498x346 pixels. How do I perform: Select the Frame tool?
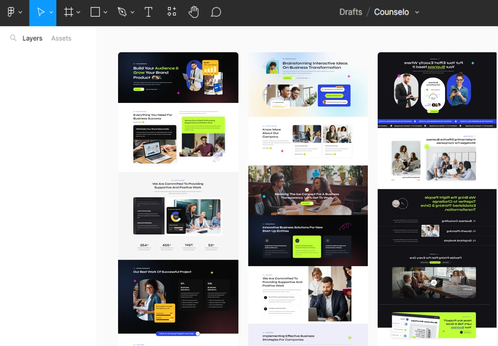coord(68,12)
